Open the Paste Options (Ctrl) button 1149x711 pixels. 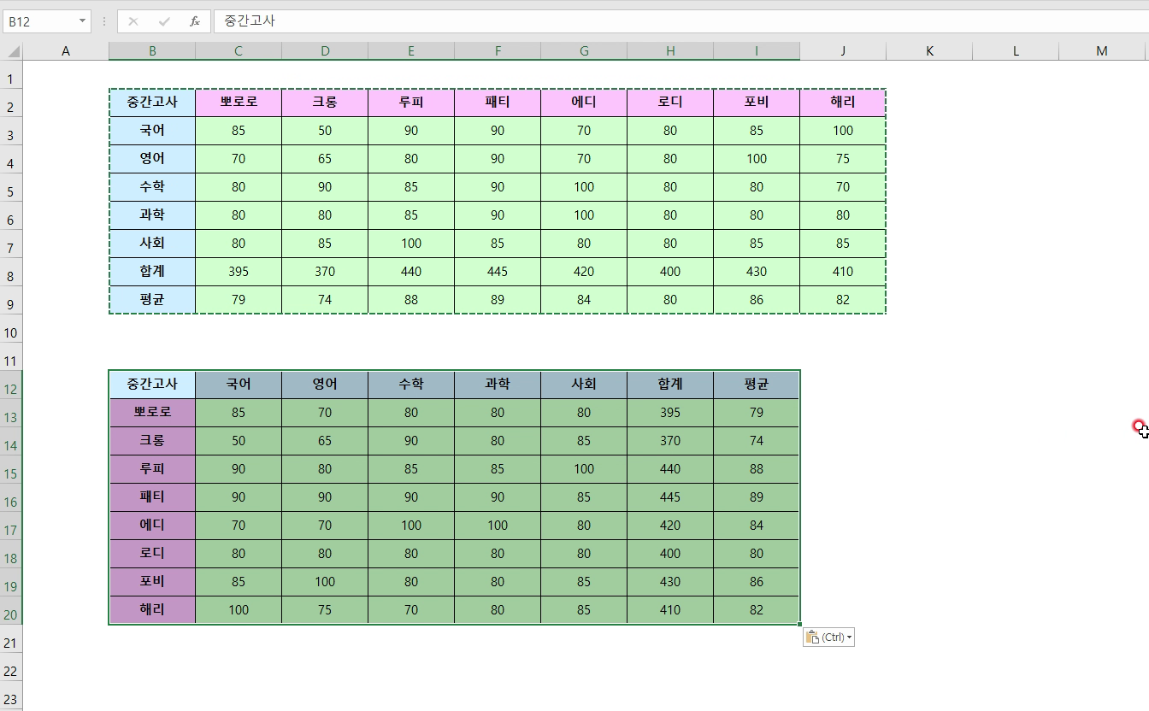tap(828, 638)
